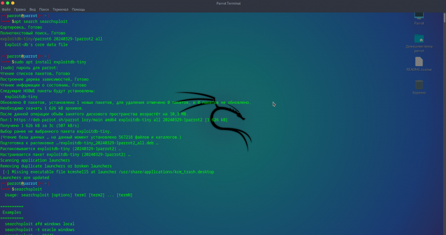
Task: Open the Помощь menu
Action: tap(78, 9)
